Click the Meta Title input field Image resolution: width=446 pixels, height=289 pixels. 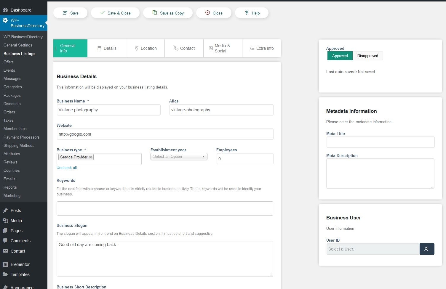pyautogui.click(x=381, y=142)
